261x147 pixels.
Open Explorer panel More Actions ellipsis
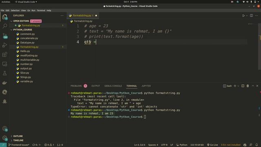[62, 16]
